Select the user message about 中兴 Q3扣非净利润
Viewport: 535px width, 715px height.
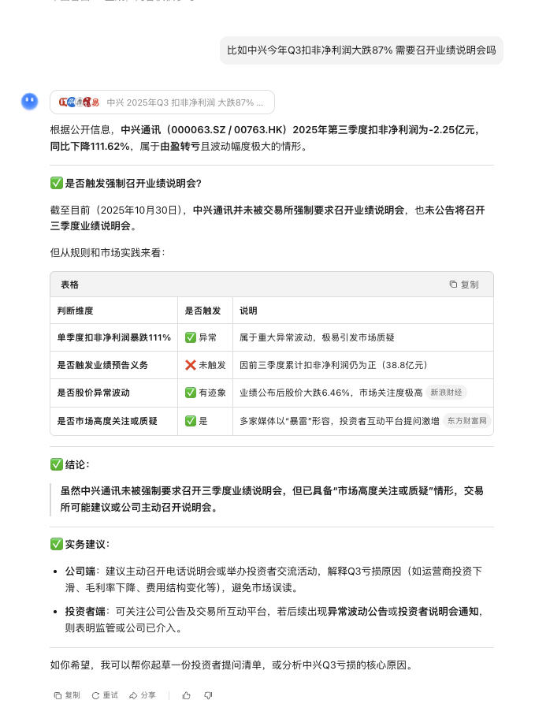(362, 50)
